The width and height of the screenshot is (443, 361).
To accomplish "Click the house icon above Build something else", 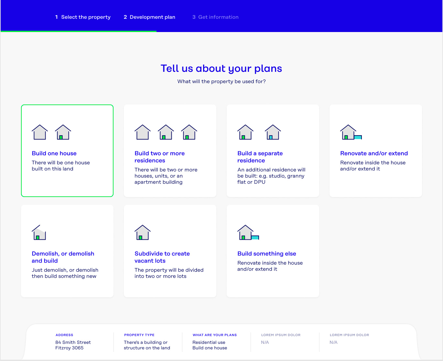I will pos(248,233).
